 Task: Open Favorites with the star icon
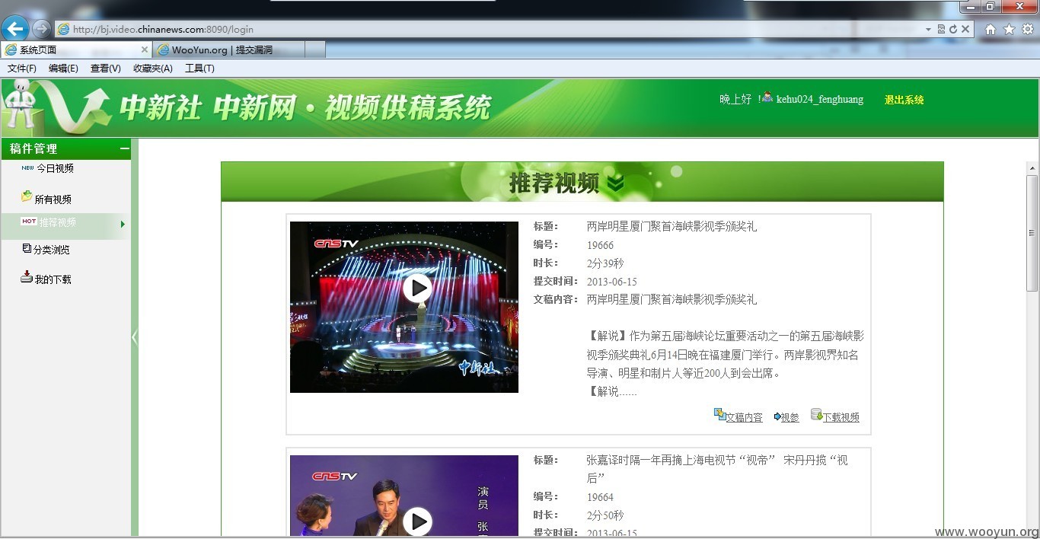1009,29
